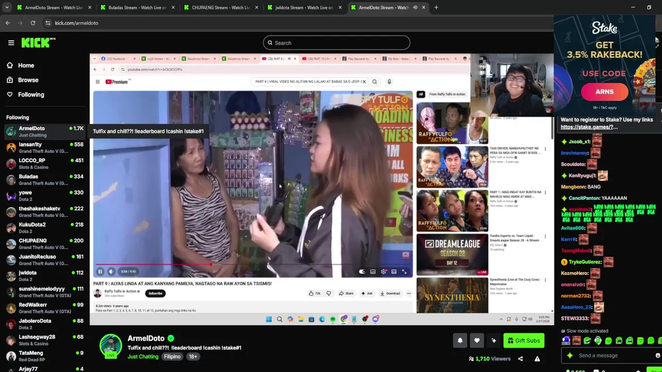Open ArmelDoto entry in Following list
Screen dimensions: 662x372
click(x=44, y=132)
